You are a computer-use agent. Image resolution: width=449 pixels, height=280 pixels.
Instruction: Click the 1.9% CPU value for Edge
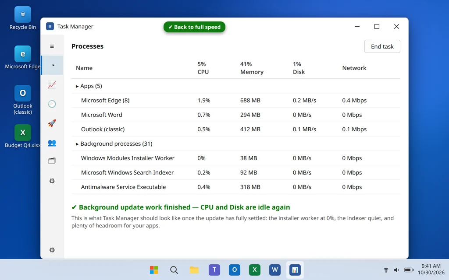[204, 100]
